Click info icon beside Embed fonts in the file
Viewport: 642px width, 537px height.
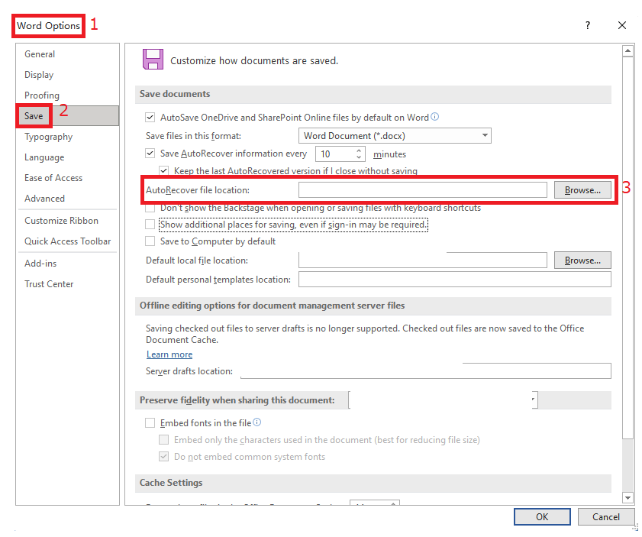[x=256, y=422]
